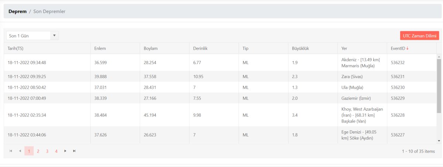Switch to page 4 of results
Viewport: 443px width, 167px height.
(x=56, y=151)
